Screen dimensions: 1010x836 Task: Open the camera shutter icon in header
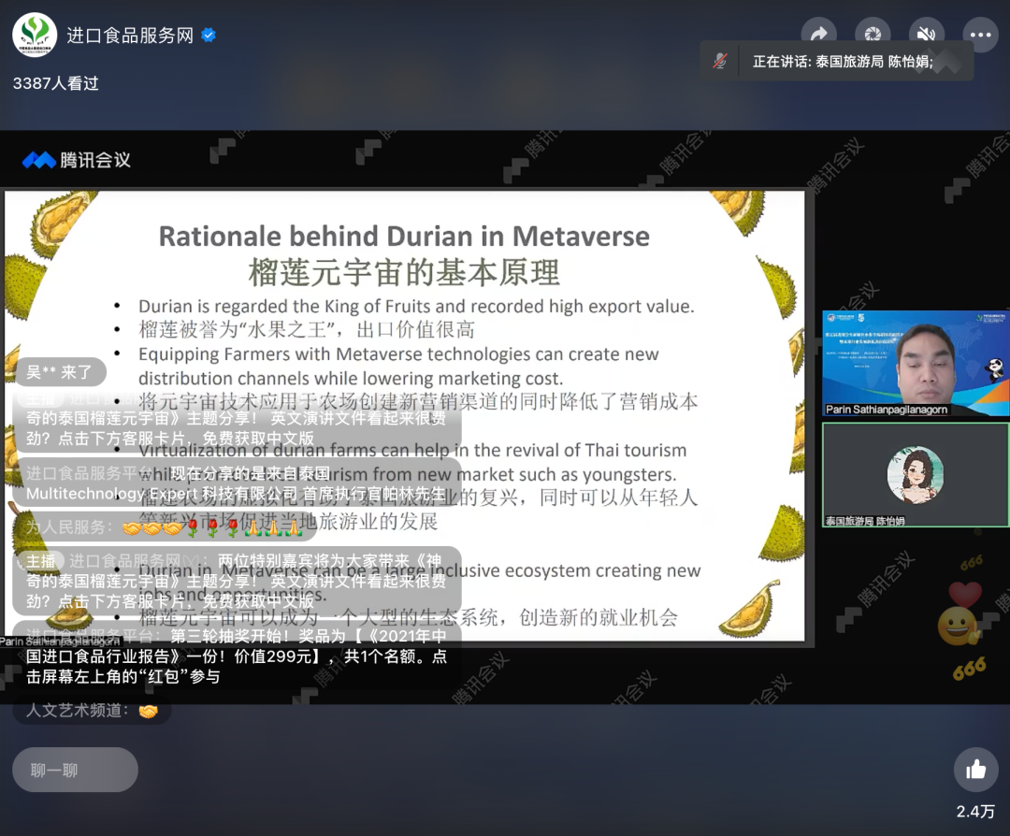(x=873, y=35)
